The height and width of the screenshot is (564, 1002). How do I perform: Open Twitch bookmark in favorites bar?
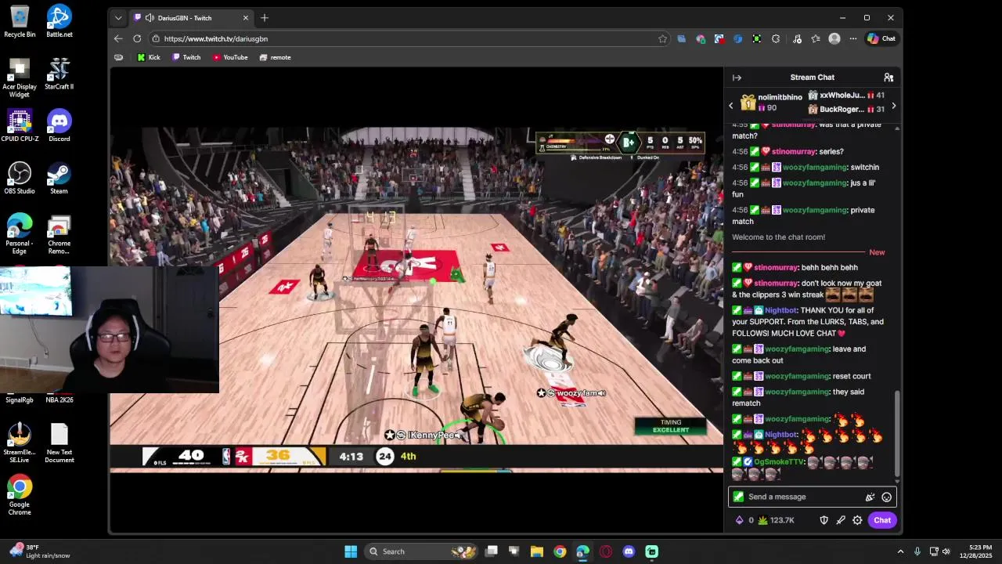[x=186, y=57]
